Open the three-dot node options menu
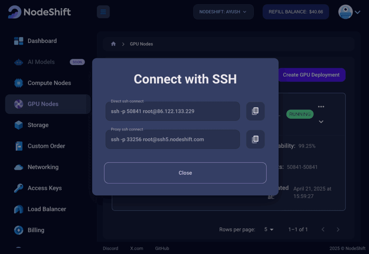Viewport: 369px width, 254px height. [321, 107]
